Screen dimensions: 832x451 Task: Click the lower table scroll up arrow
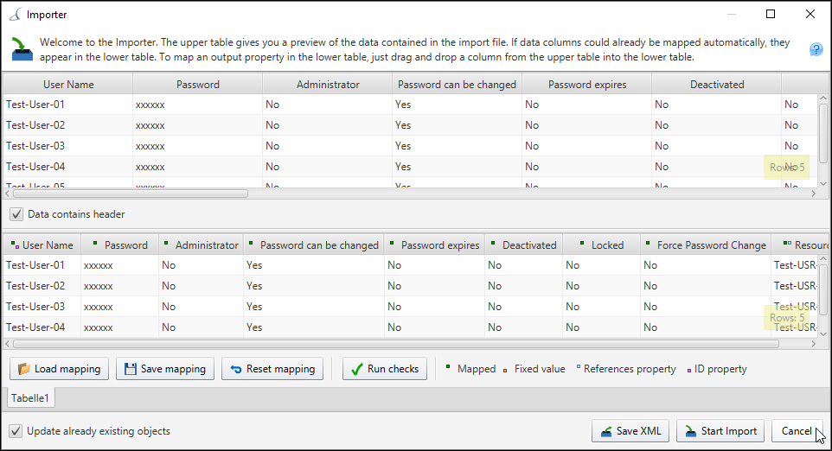pos(823,258)
